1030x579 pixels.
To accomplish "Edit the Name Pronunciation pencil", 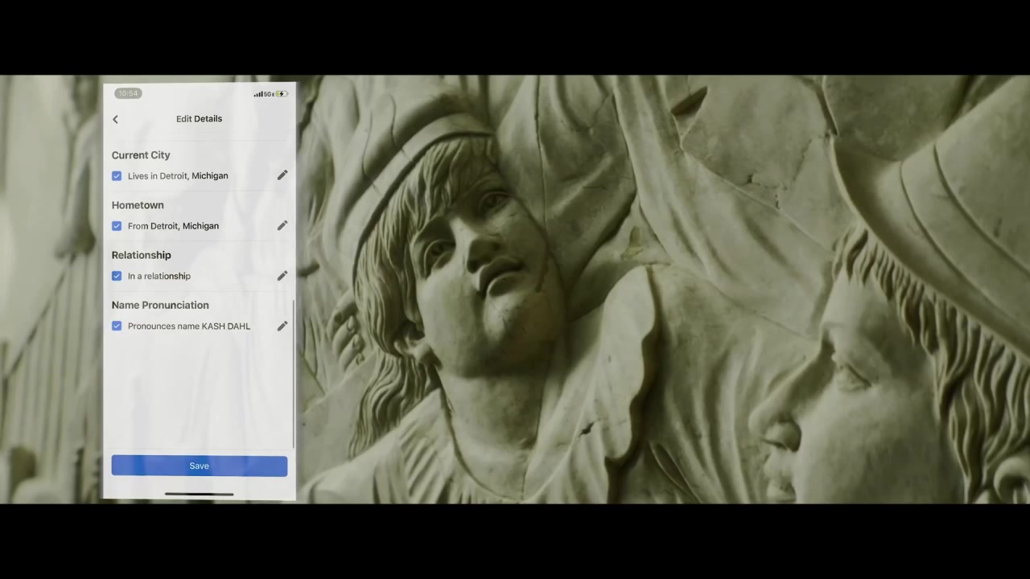I will (282, 326).
